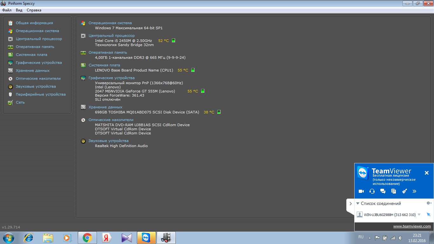Open the Справка menu
The width and height of the screenshot is (434, 244).
coord(34,10)
